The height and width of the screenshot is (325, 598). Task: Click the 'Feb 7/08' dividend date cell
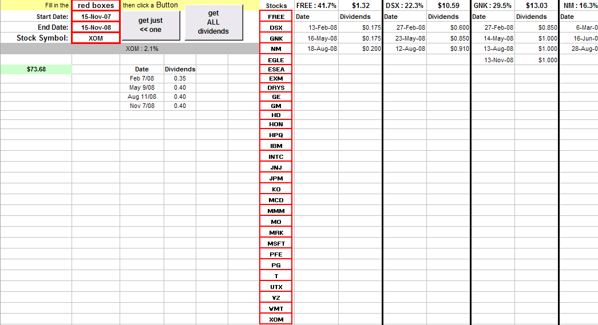pos(142,78)
